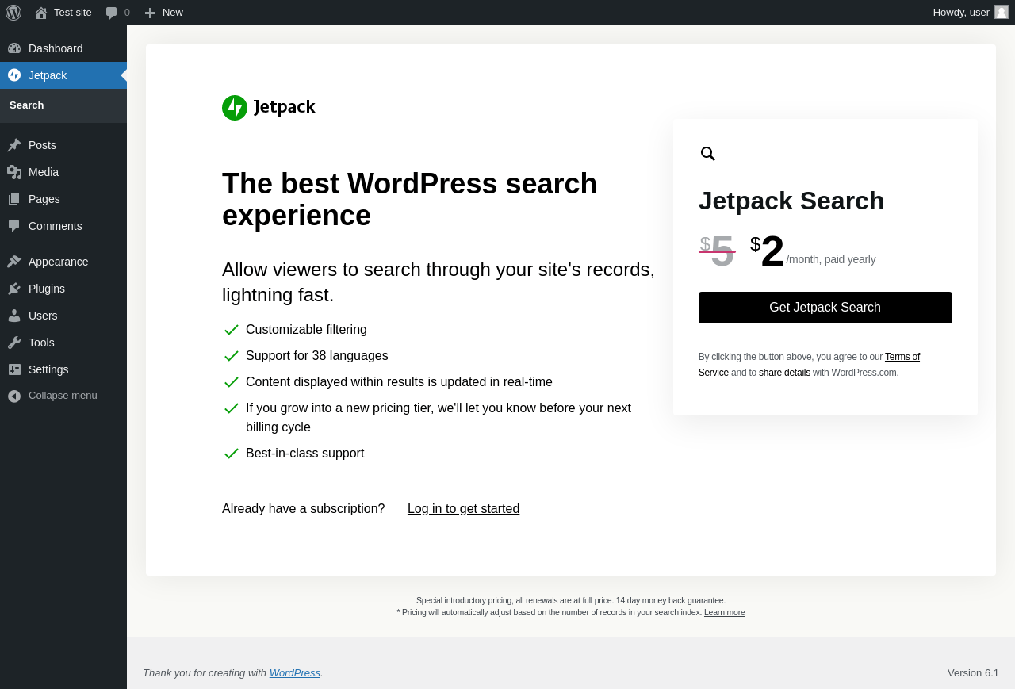This screenshot has height=689, width=1015.
Task: Click the WordPress logo in admin bar
Action: pos(13,13)
